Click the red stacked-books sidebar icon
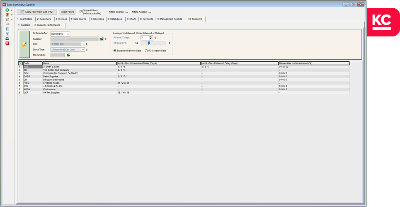 click(x=7, y=15)
